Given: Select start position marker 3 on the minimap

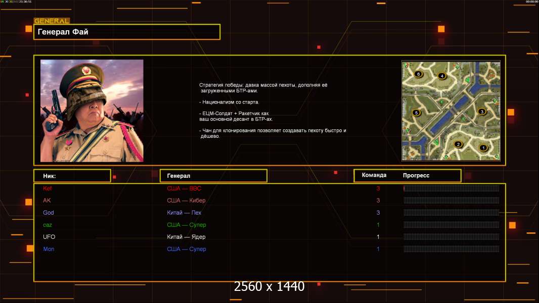Looking at the screenshot, I should tap(482, 112).
